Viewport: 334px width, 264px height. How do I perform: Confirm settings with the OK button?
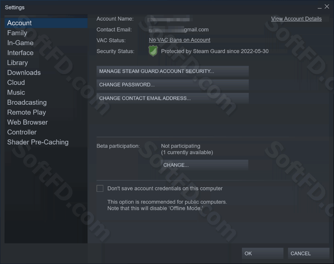pos(263,254)
